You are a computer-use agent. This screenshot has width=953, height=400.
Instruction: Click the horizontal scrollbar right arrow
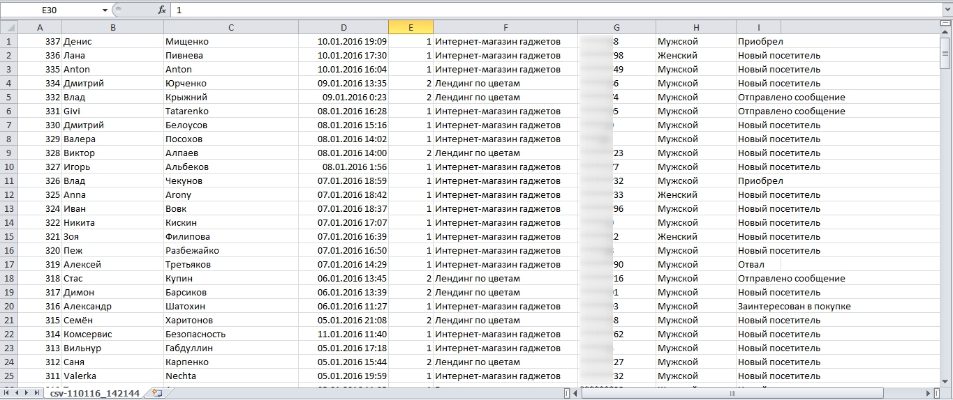pyautogui.click(x=926, y=393)
